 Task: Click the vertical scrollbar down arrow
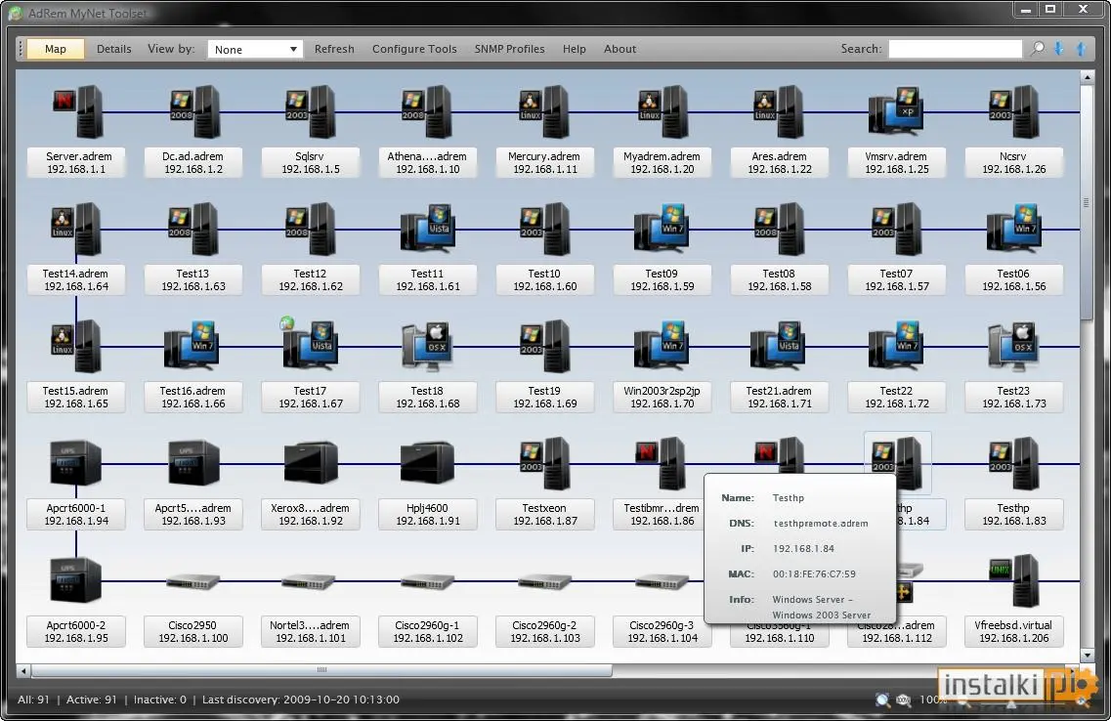[x=1087, y=656]
